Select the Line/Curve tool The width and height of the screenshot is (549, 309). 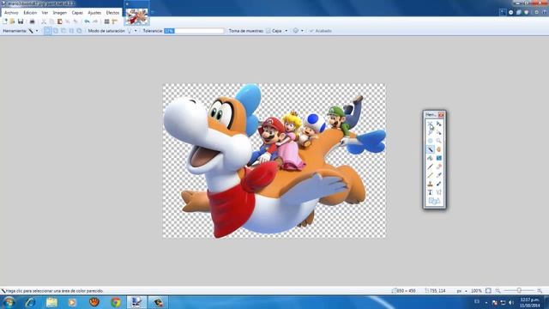(438, 192)
